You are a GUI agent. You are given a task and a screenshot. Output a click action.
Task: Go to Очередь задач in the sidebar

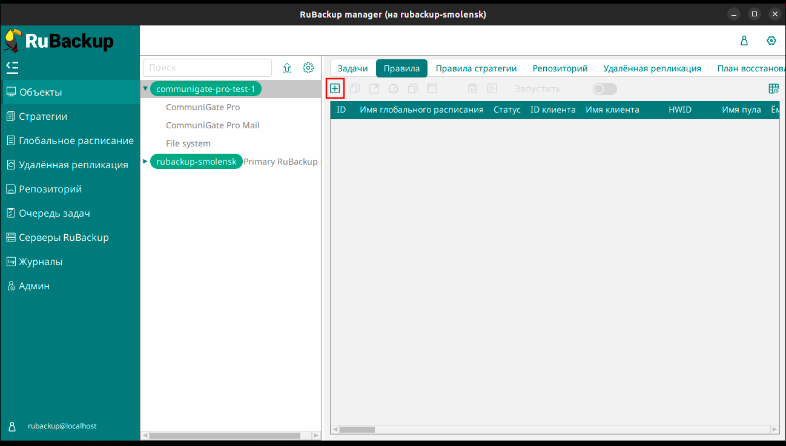point(54,213)
